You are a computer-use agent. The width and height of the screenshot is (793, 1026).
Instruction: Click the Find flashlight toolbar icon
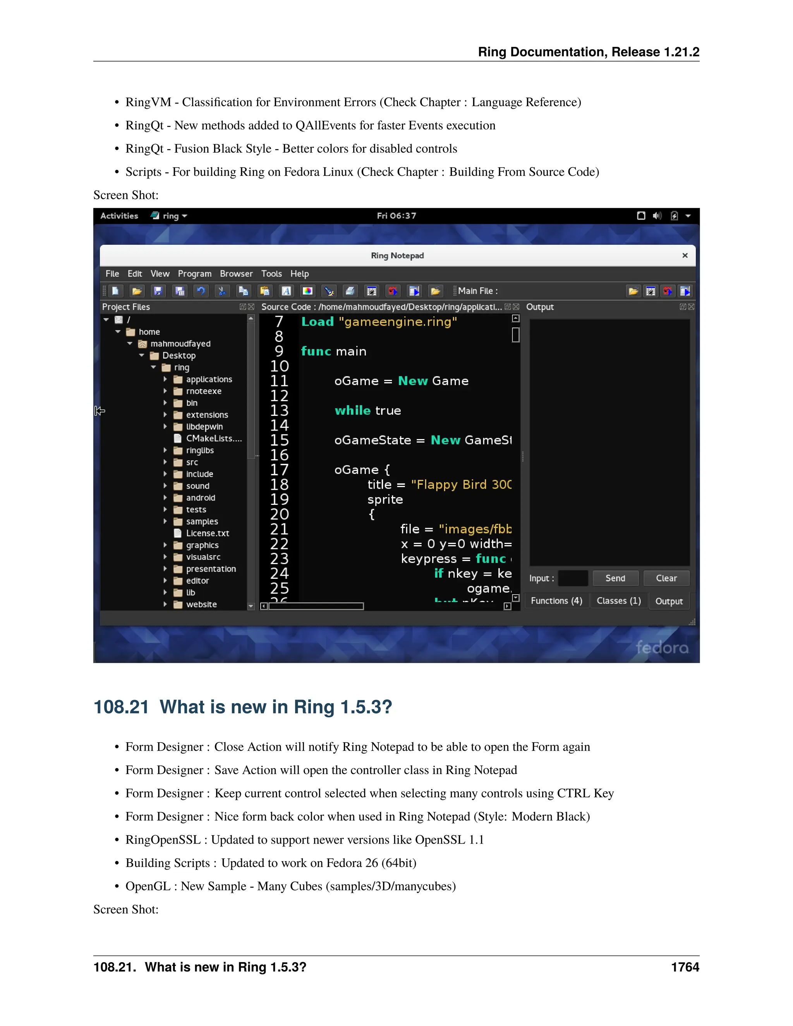329,291
